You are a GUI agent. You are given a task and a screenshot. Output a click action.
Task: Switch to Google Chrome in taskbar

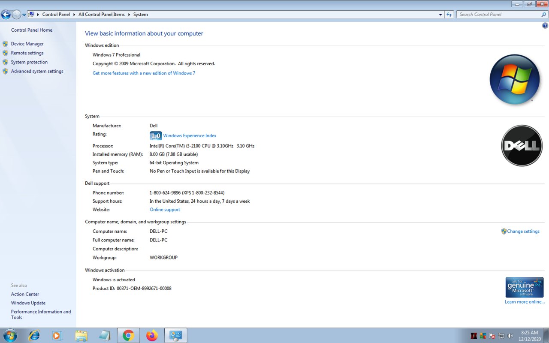point(128,335)
